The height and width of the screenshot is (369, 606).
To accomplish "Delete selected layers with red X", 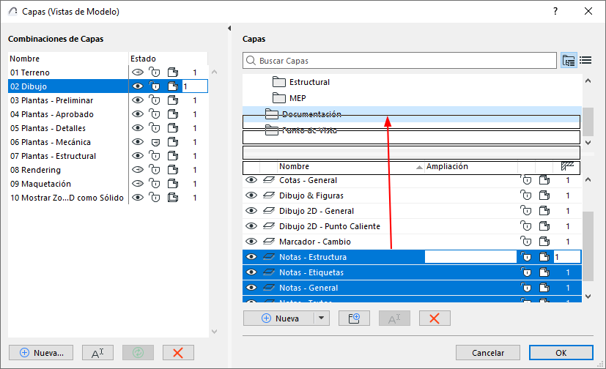I will pyautogui.click(x=435, y=318).
